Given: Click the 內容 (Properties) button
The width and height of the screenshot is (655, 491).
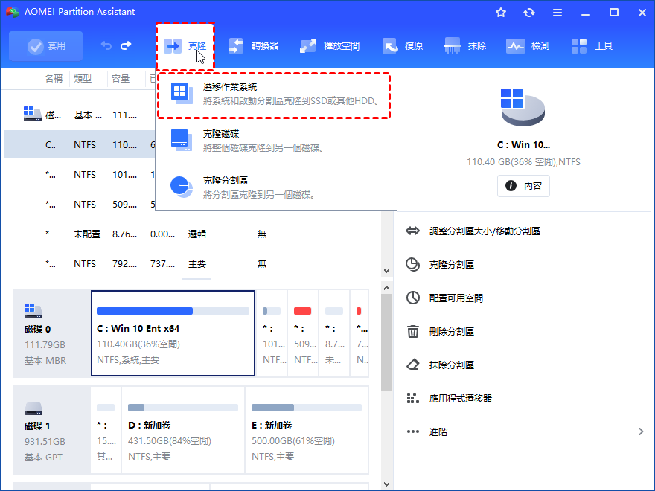Looking at the screenshot, I should (523, 186).
